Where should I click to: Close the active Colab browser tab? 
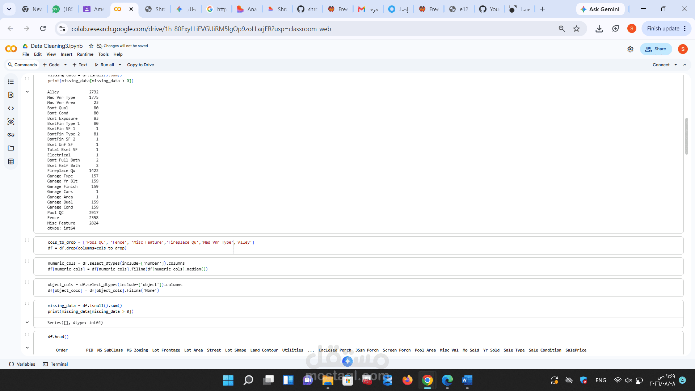131,9
